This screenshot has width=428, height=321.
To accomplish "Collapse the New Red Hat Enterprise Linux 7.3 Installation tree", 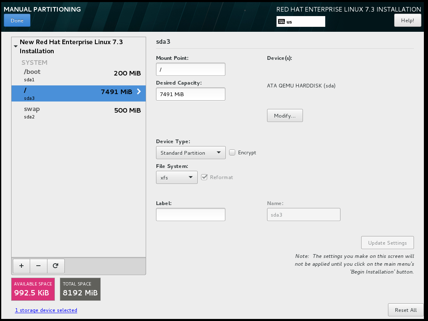I will click(x=16, y=46).
